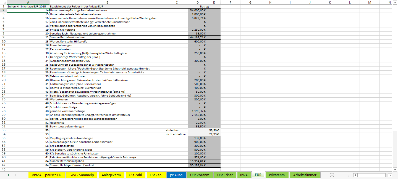The image size is (398, 179).
Task: Select row 9 header
Action: pos(3,37)
